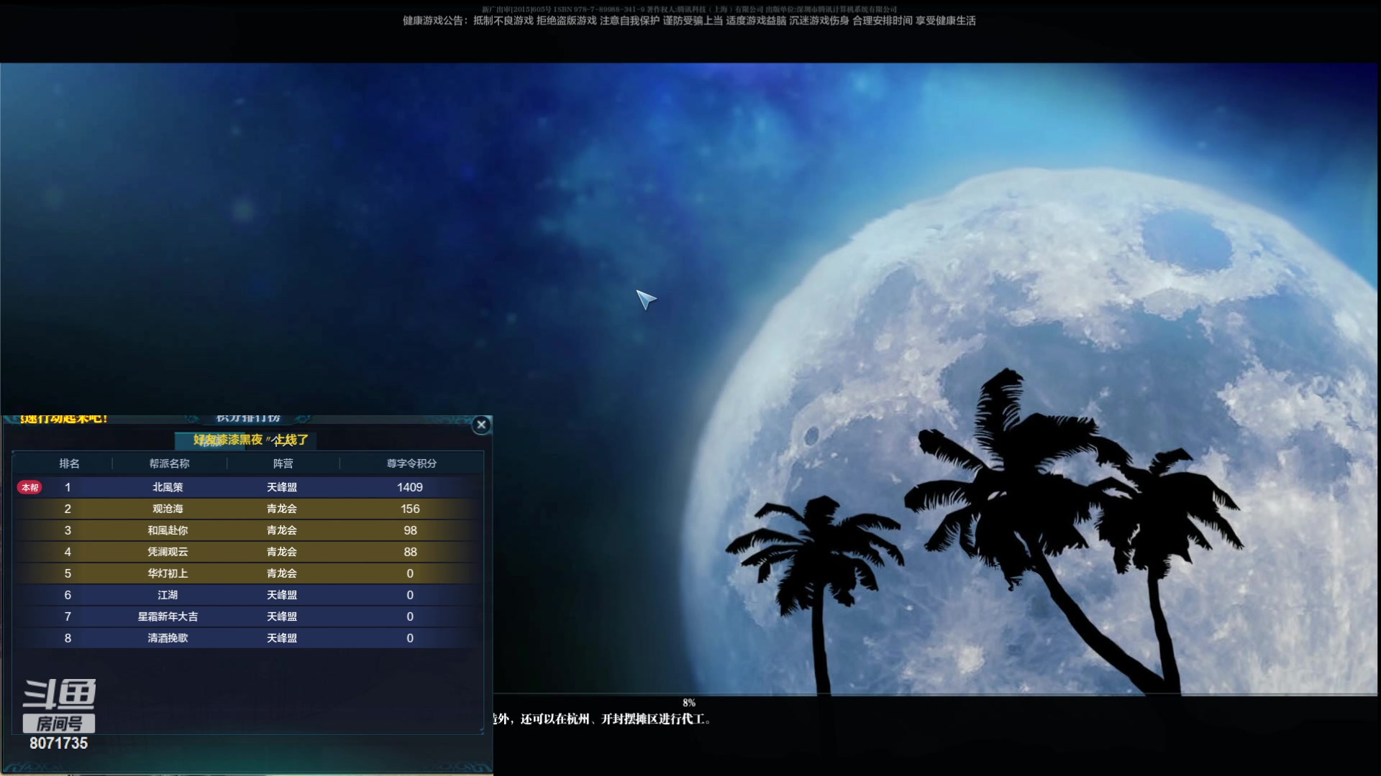Click the loading tip text at bottom

click(x=603, y=719)
